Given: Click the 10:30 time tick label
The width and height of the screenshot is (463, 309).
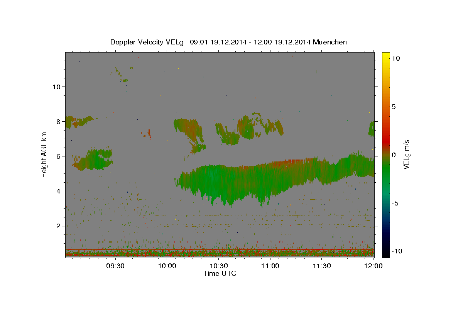Looking at the screenshot, I should [x=219, y=266].
